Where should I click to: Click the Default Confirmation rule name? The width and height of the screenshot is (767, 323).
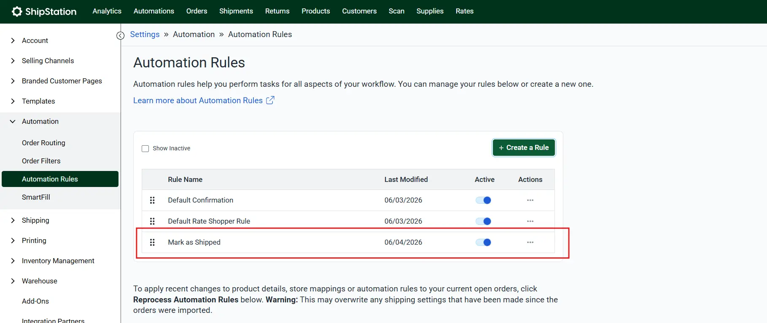[x=200, y=200]
